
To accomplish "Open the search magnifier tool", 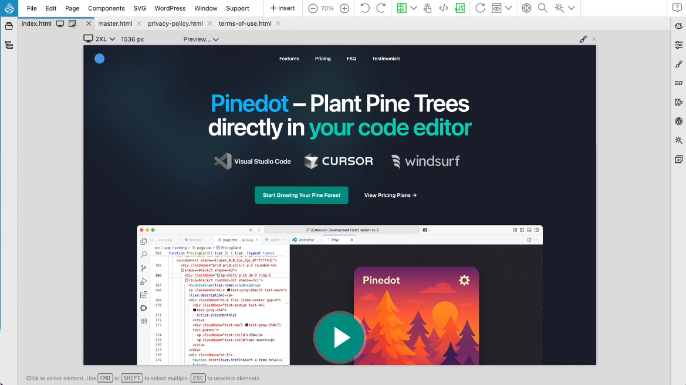I will (x=543, y=8).
